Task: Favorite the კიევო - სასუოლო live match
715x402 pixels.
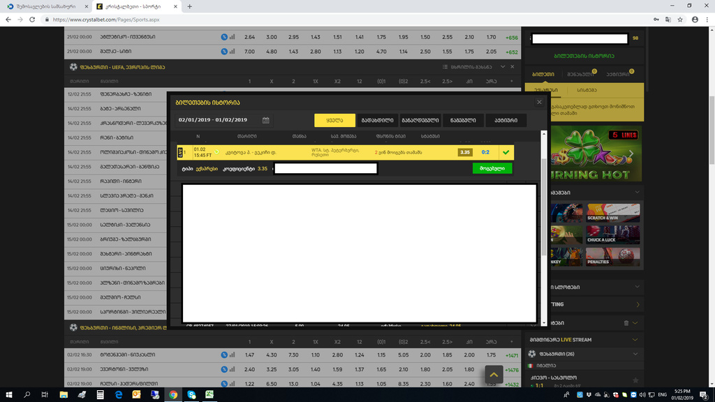Action: point(635,380)
